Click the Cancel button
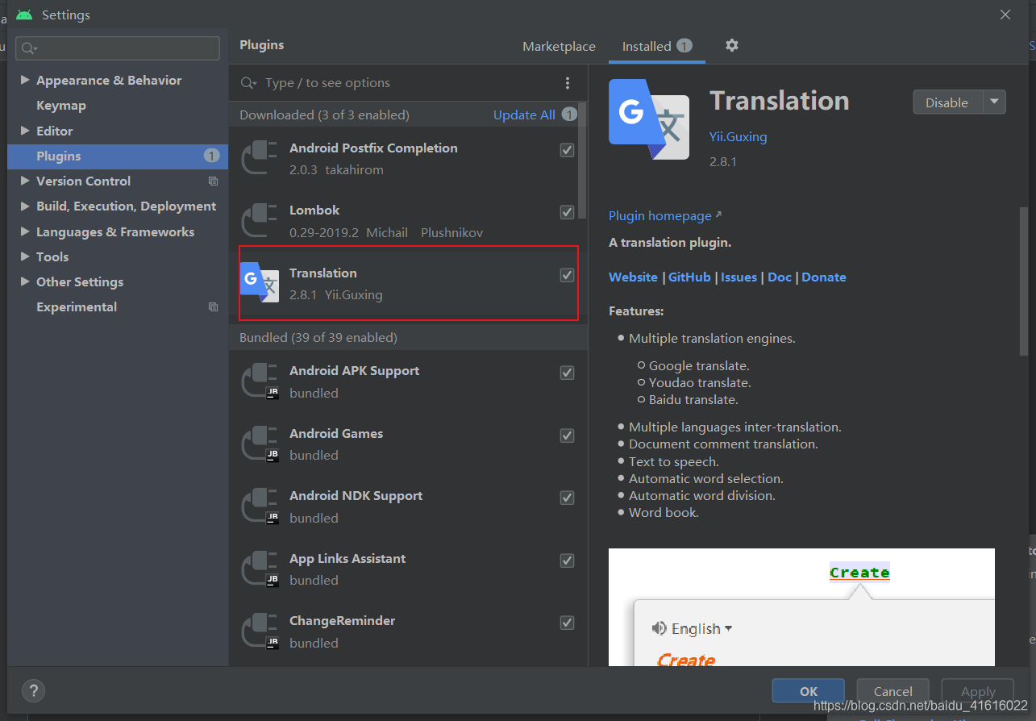Screen dimensions: 1036x721 893,691
